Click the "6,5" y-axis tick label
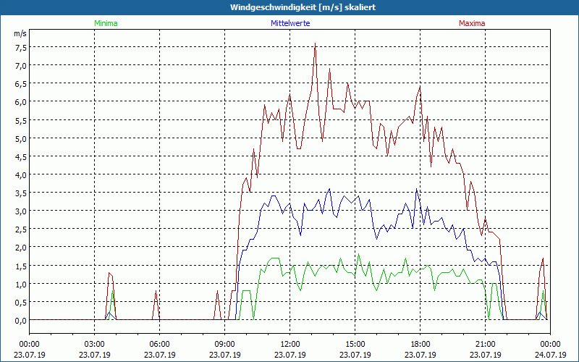Screen dimensions: 579x362 pyautogui.click(x=20, y=84)
